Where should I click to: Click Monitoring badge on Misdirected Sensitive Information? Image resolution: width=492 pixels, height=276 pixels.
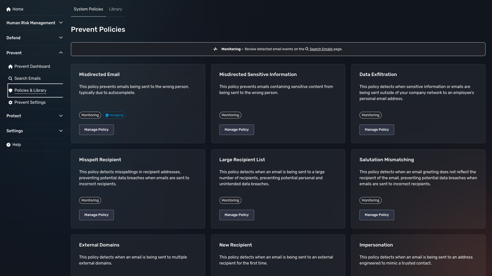[x=230, y=115]
